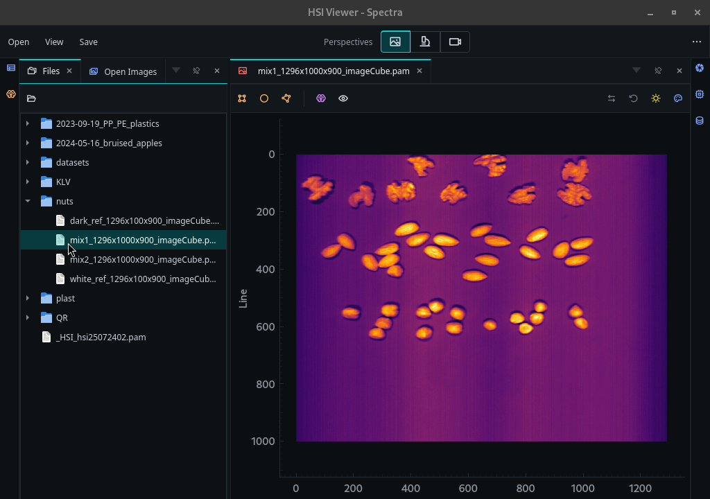Expand the 2023-09-19_PP_PE_plastics folder
This screenshot has width=710, height=499.
(x=28, y=123)
